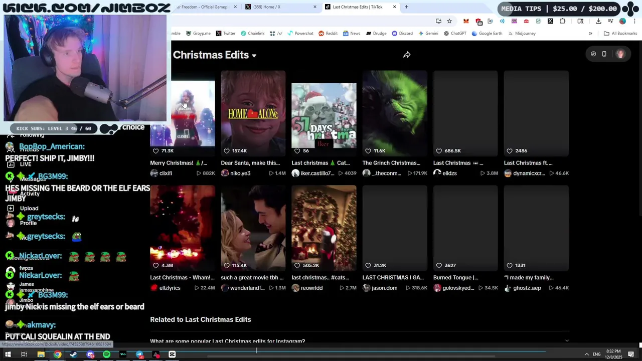The width and height of the screenshot is (642, 361).
Task: Open the Chainlink bookmark
Action: tap(252, 34)
